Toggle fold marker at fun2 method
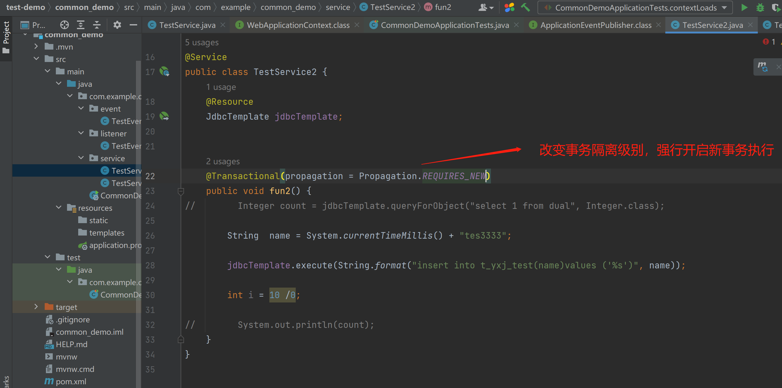The height and width of the screenshot is (388, 782). pyautogui.click(x=181, y=191)
